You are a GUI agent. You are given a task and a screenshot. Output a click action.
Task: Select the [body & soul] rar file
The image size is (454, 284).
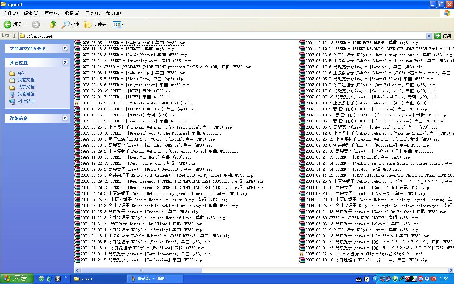click(x=133, y=43)
